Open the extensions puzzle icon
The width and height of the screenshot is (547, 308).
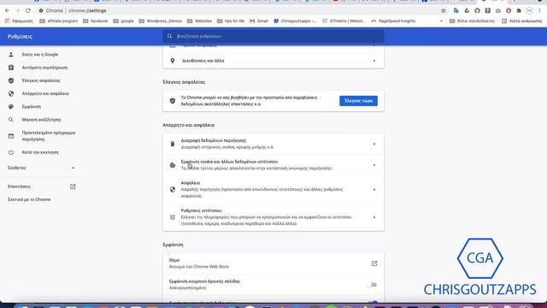(519, 11)
